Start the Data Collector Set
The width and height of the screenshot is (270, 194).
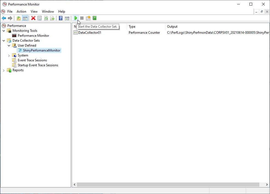click(x=76, y=18)
